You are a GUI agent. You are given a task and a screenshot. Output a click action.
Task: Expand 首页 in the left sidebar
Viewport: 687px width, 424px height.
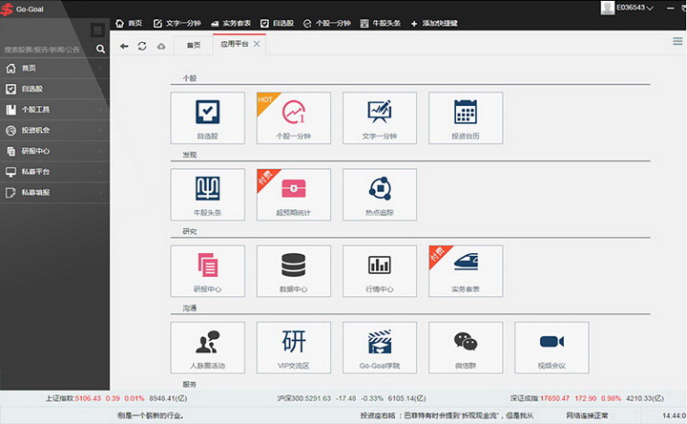pos(54,68)
